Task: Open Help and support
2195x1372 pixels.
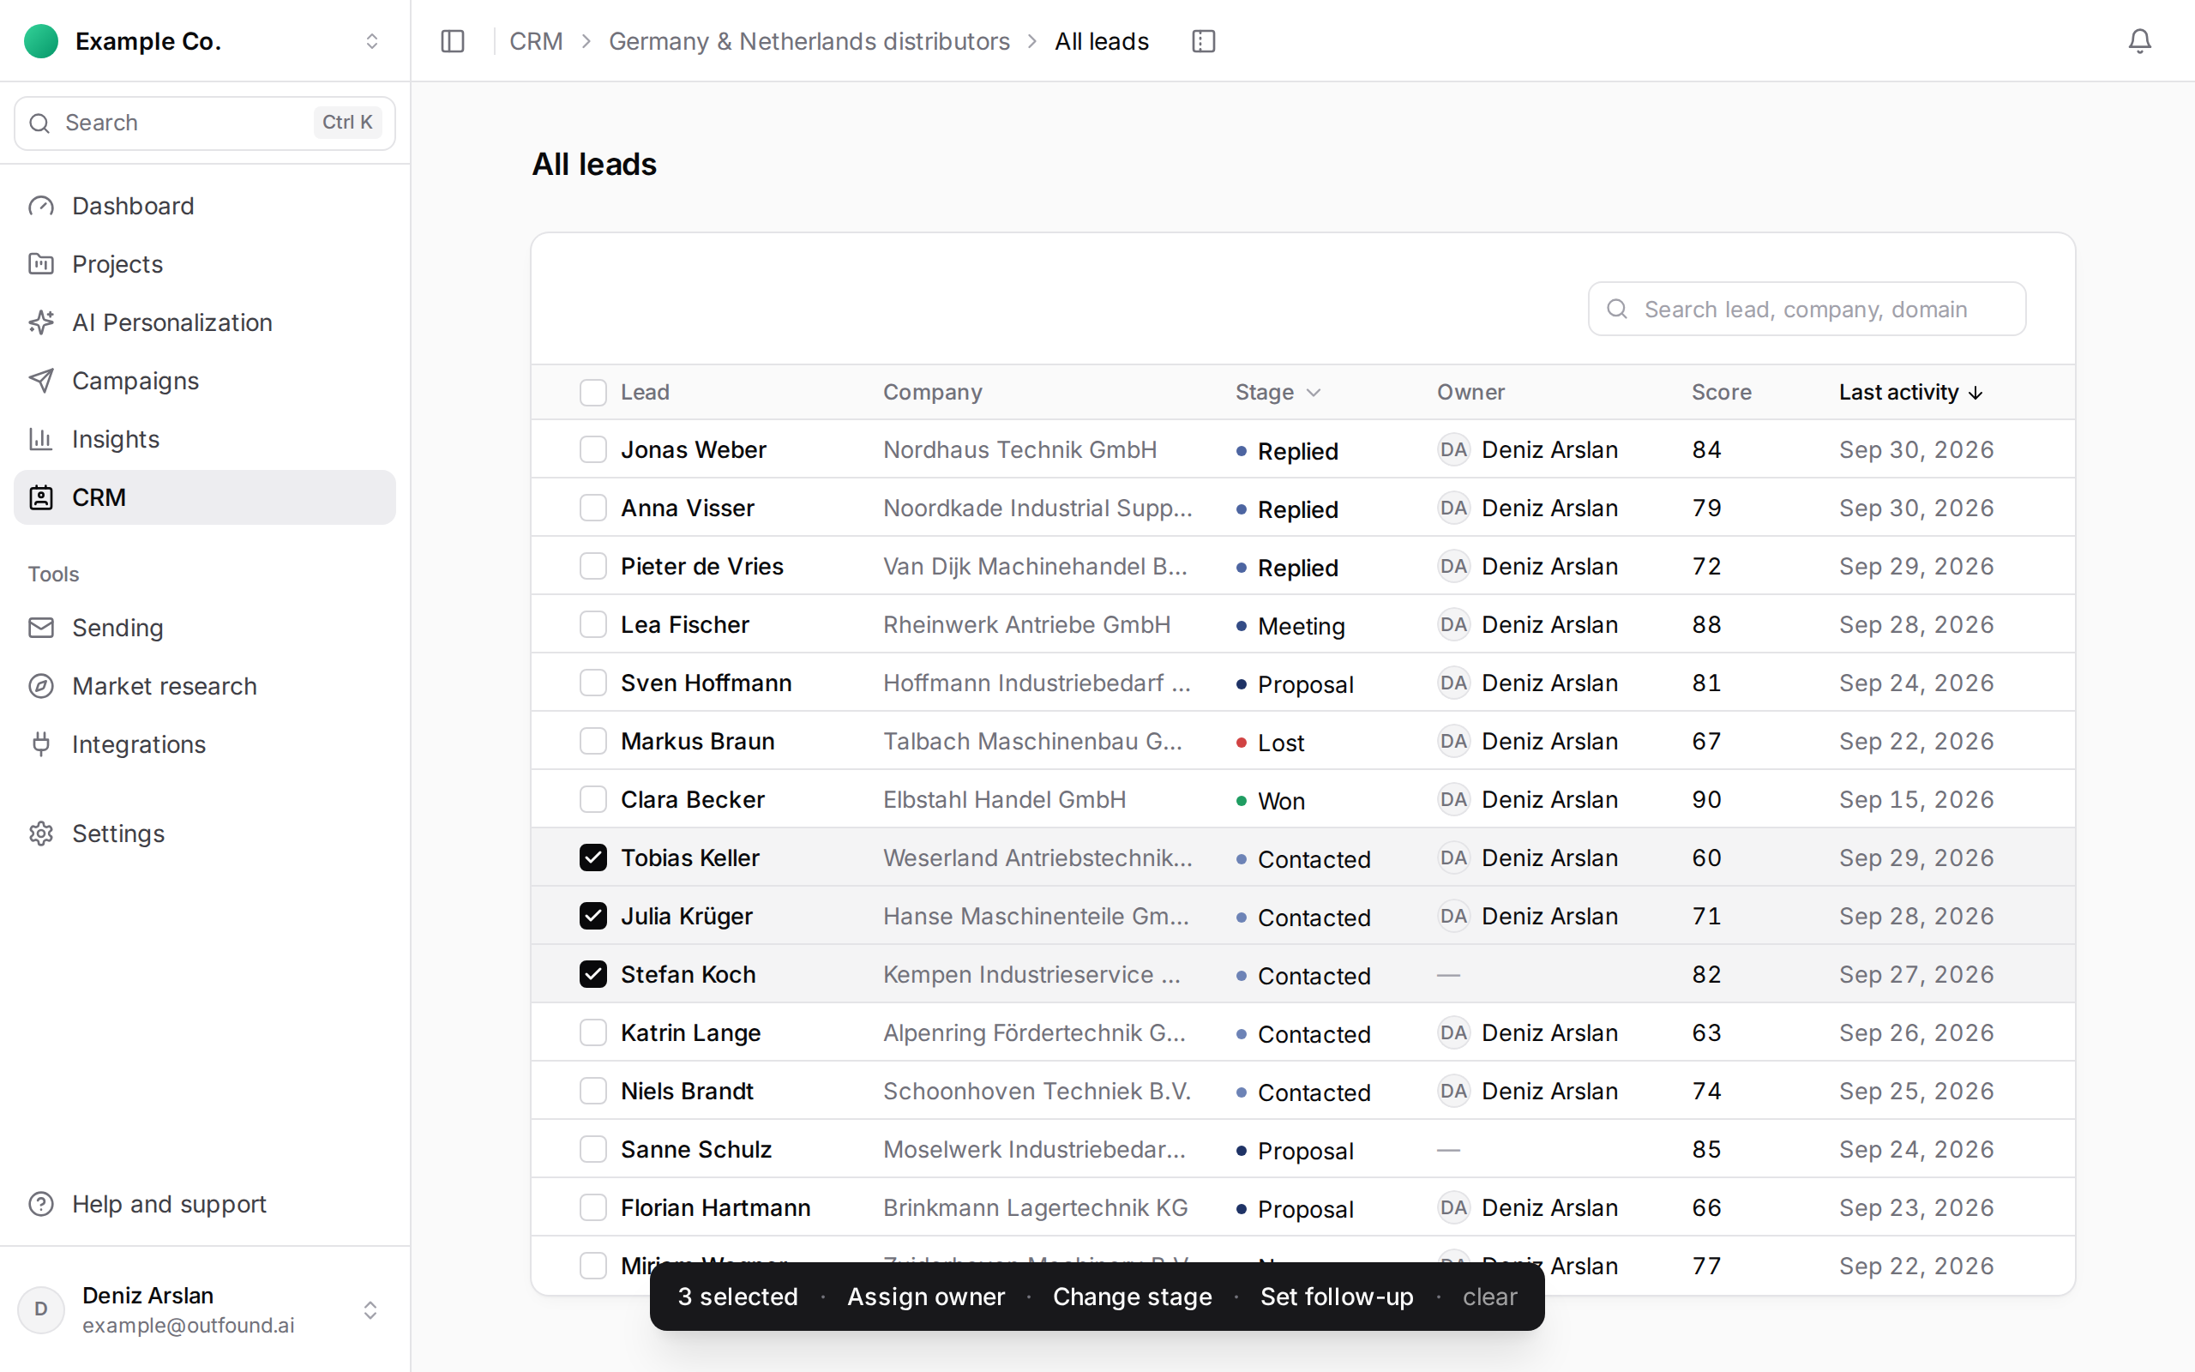Action: 205,1204
